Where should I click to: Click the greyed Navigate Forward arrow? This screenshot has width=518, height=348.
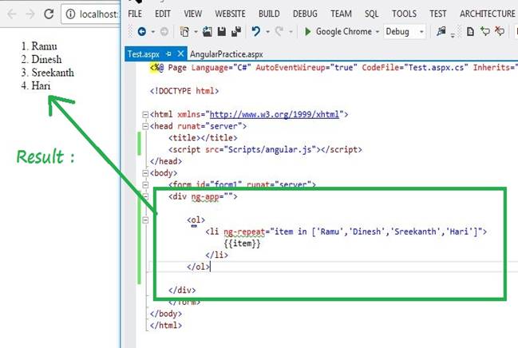point(164,32)
